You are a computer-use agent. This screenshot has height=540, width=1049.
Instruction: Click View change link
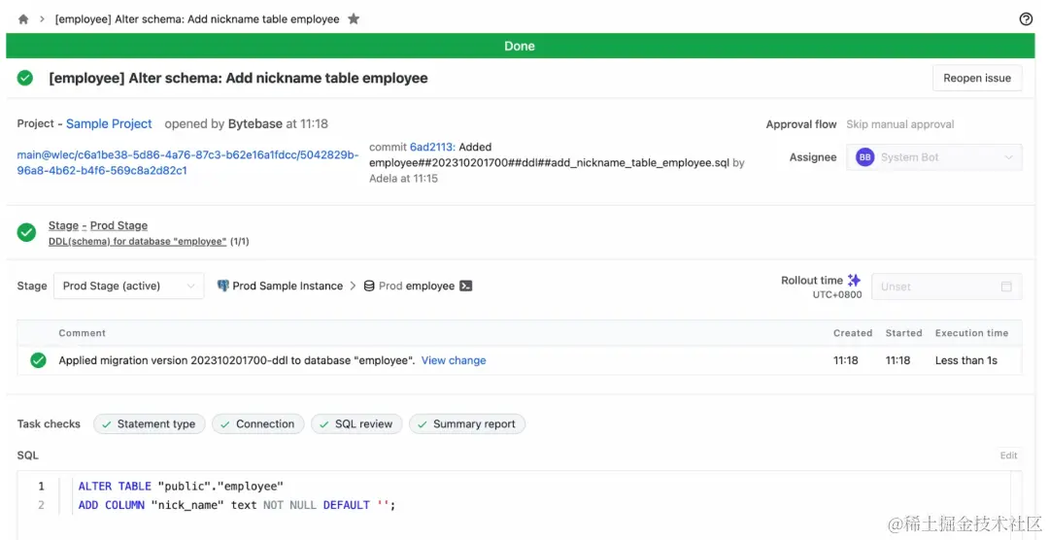(x=454, y=360)
